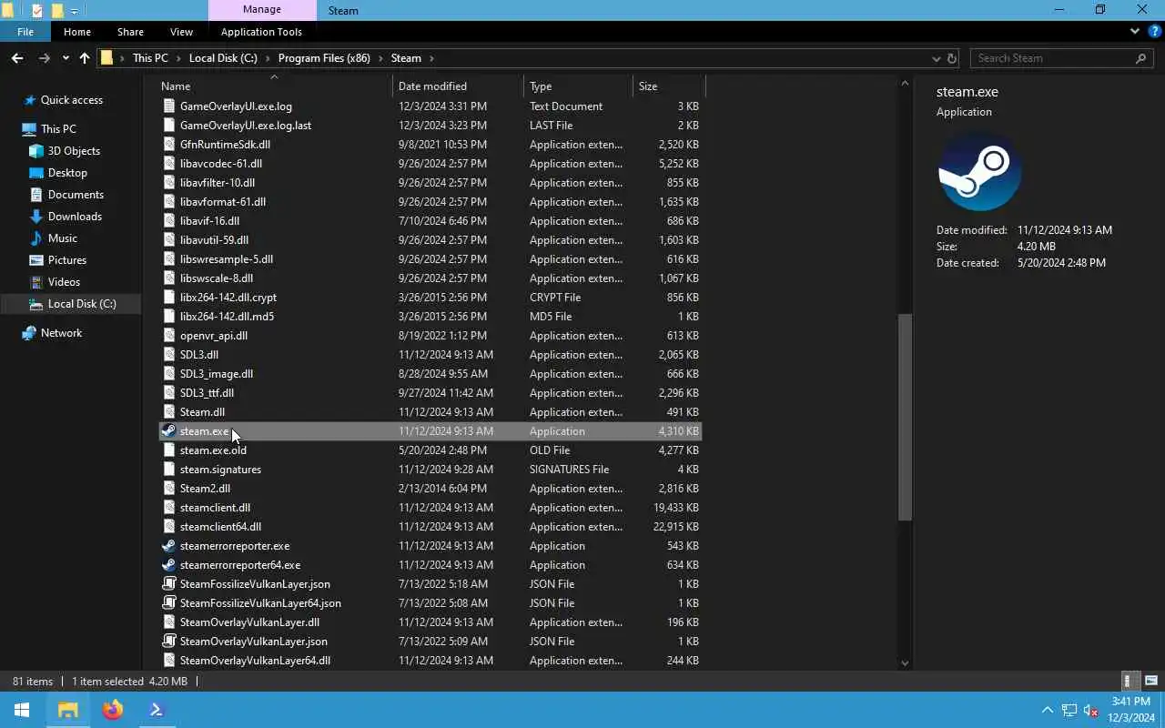1165x728 pixels.
Task: Open Firefox from the taskbar
Action: [113, 710]
